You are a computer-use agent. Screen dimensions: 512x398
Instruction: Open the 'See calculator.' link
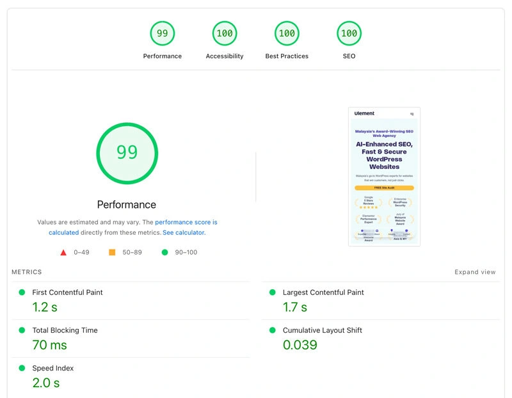(184, 232)
